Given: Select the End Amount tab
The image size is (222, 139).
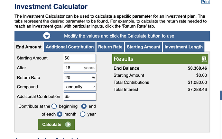Looking at the screenshot, I should 29,47.
